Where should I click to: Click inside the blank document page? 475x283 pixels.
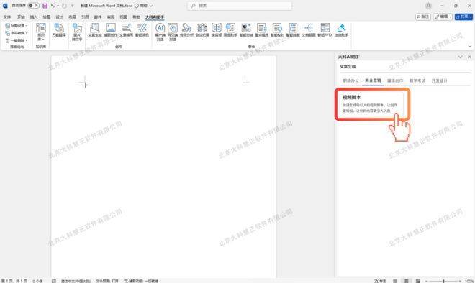163,167
